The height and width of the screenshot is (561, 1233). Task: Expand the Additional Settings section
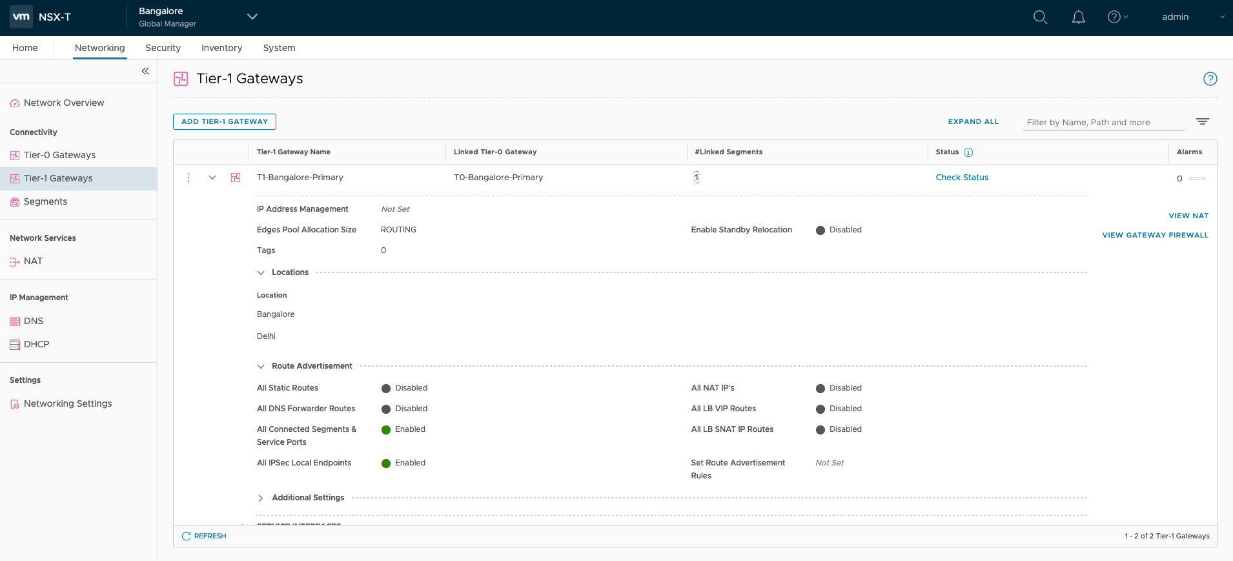coord(261,498)
